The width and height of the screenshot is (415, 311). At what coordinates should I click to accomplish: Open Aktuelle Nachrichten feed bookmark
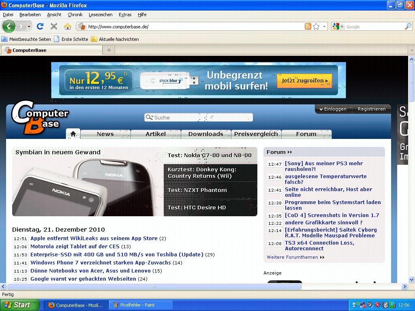115,39
